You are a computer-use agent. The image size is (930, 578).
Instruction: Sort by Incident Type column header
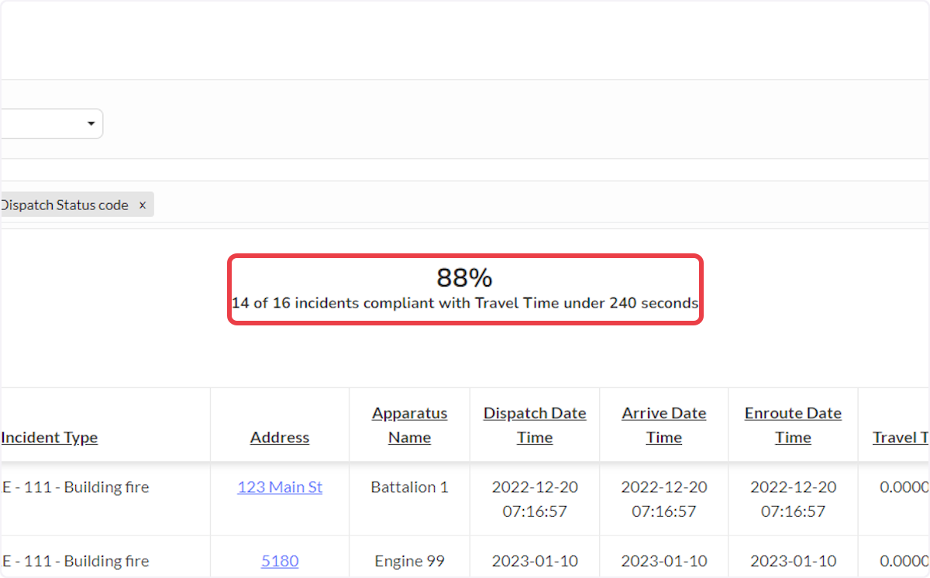[50, 438]
